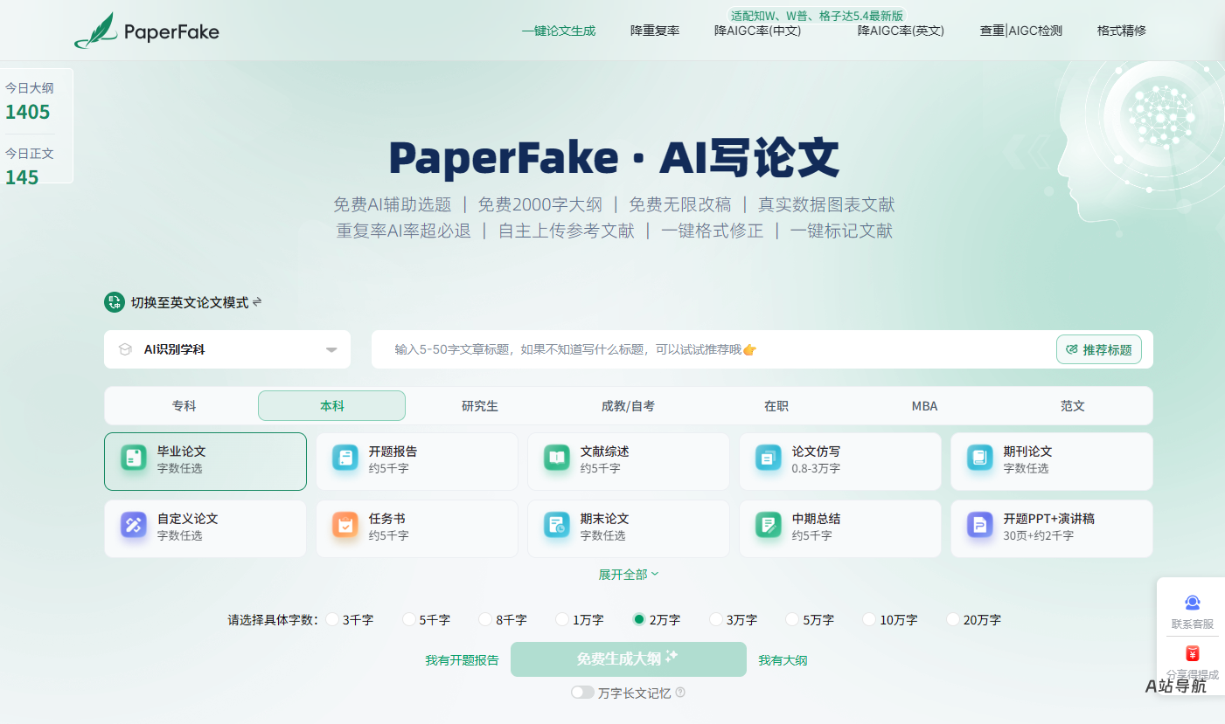Image resolution: width=1225 pixels, height=724 pixels.
Task: Click the graduation cap icon in subject selector
Action: [x=125, y=349]
